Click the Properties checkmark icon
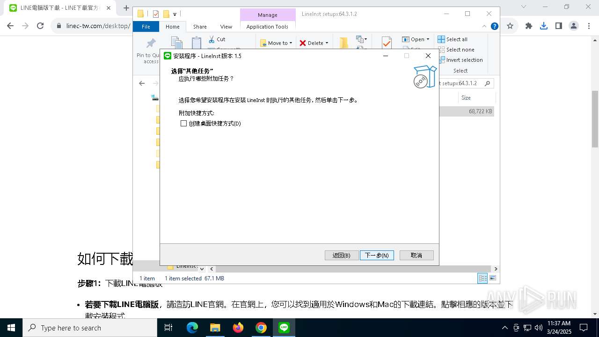Viewport: 599px width, 337px height. [387, 43]
